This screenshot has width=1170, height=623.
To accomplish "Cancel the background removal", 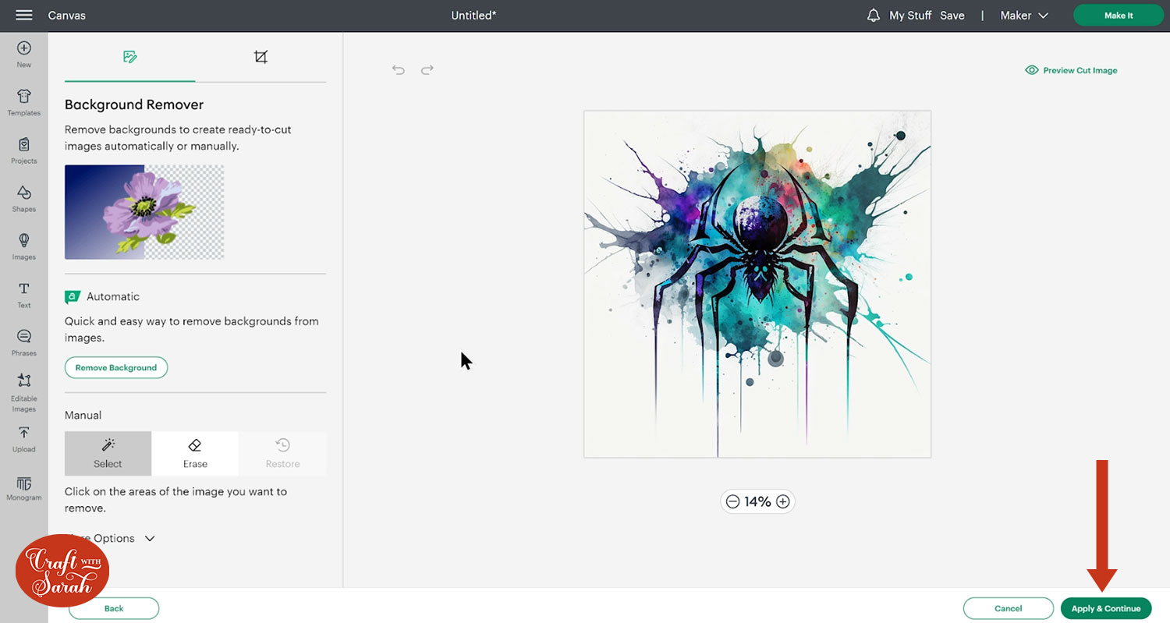I will coord(1009,608).
